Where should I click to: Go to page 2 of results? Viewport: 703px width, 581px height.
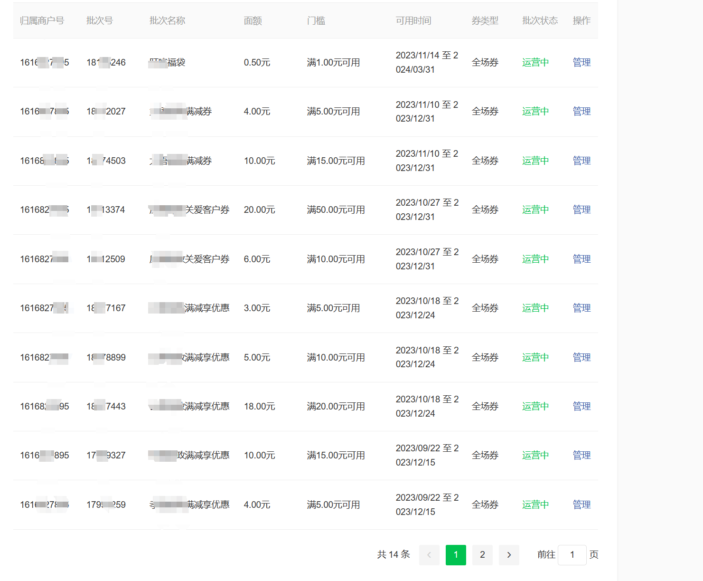click(x=482, y=555)
